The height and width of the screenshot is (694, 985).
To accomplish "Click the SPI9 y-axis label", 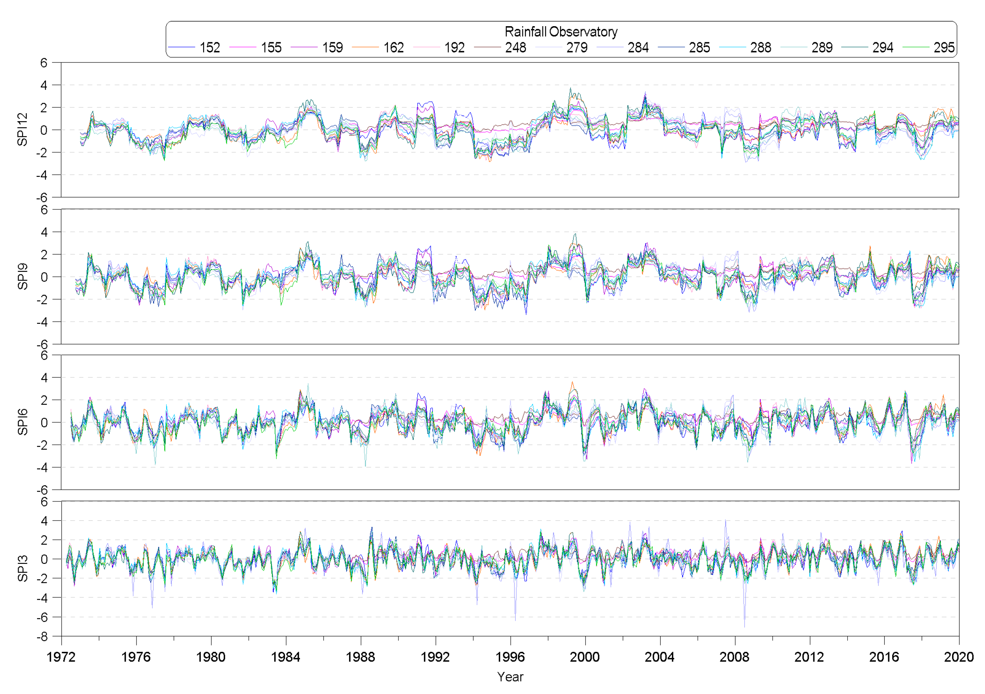I will [x=22, y=277].
